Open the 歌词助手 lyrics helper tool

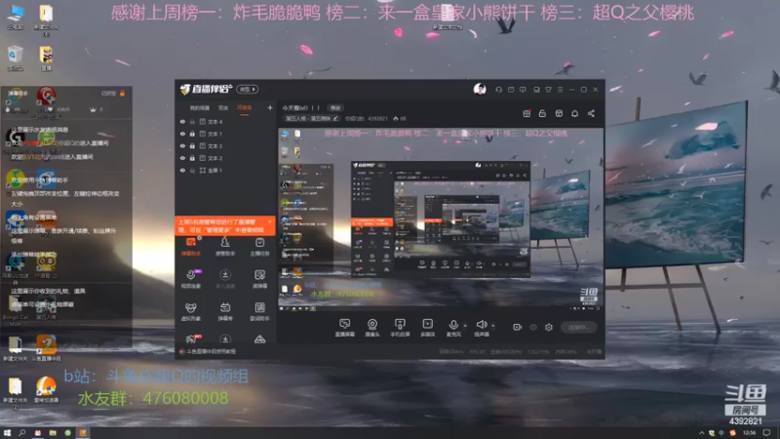(x=259, y=311)
